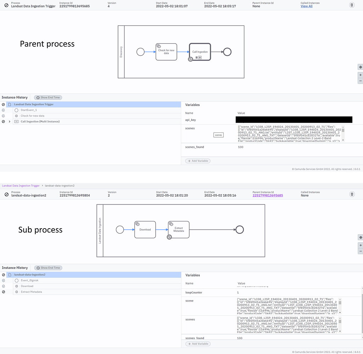Zoom in on the parent process diagram

360,75
